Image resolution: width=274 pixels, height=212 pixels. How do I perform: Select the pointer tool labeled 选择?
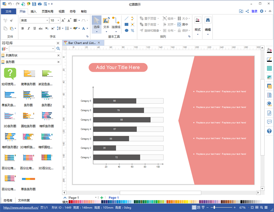(x=97, y=23)
